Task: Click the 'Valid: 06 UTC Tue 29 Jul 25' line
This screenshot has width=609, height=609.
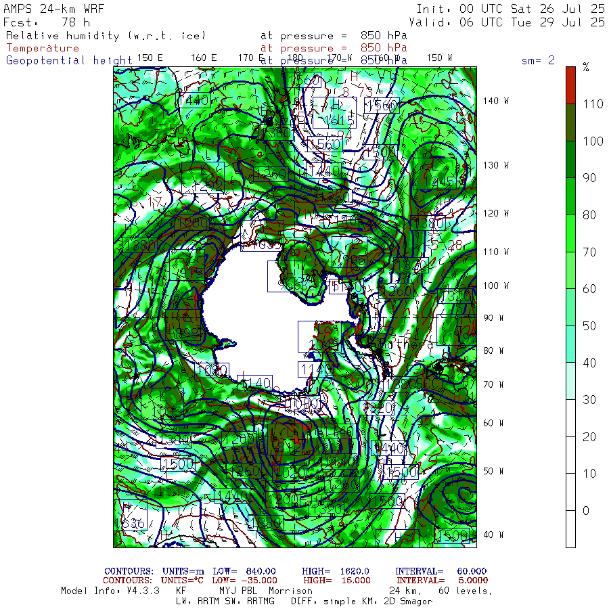Action: [x=507, y=22]
